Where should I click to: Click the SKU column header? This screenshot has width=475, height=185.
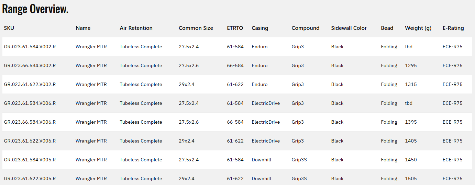pos(9,28)
